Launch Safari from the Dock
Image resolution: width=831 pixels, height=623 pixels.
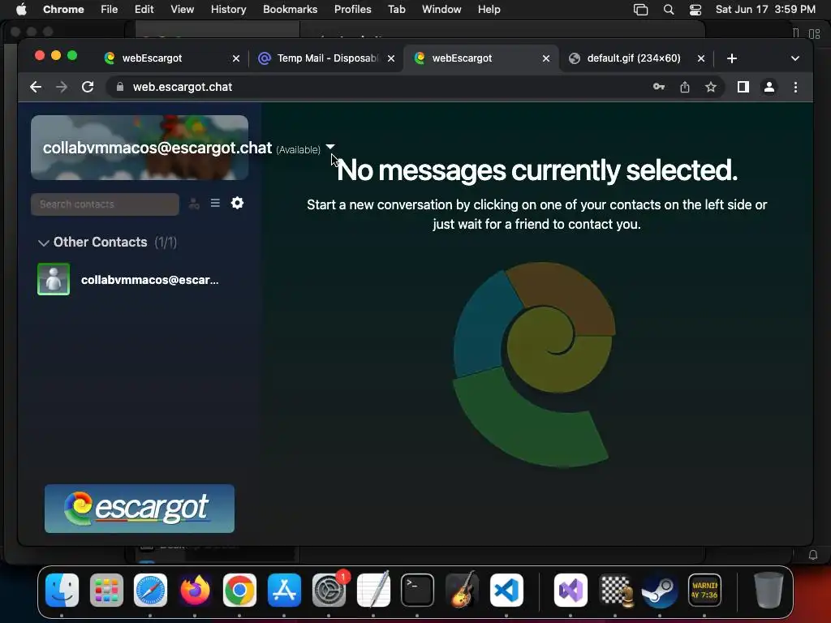[150, 591]
